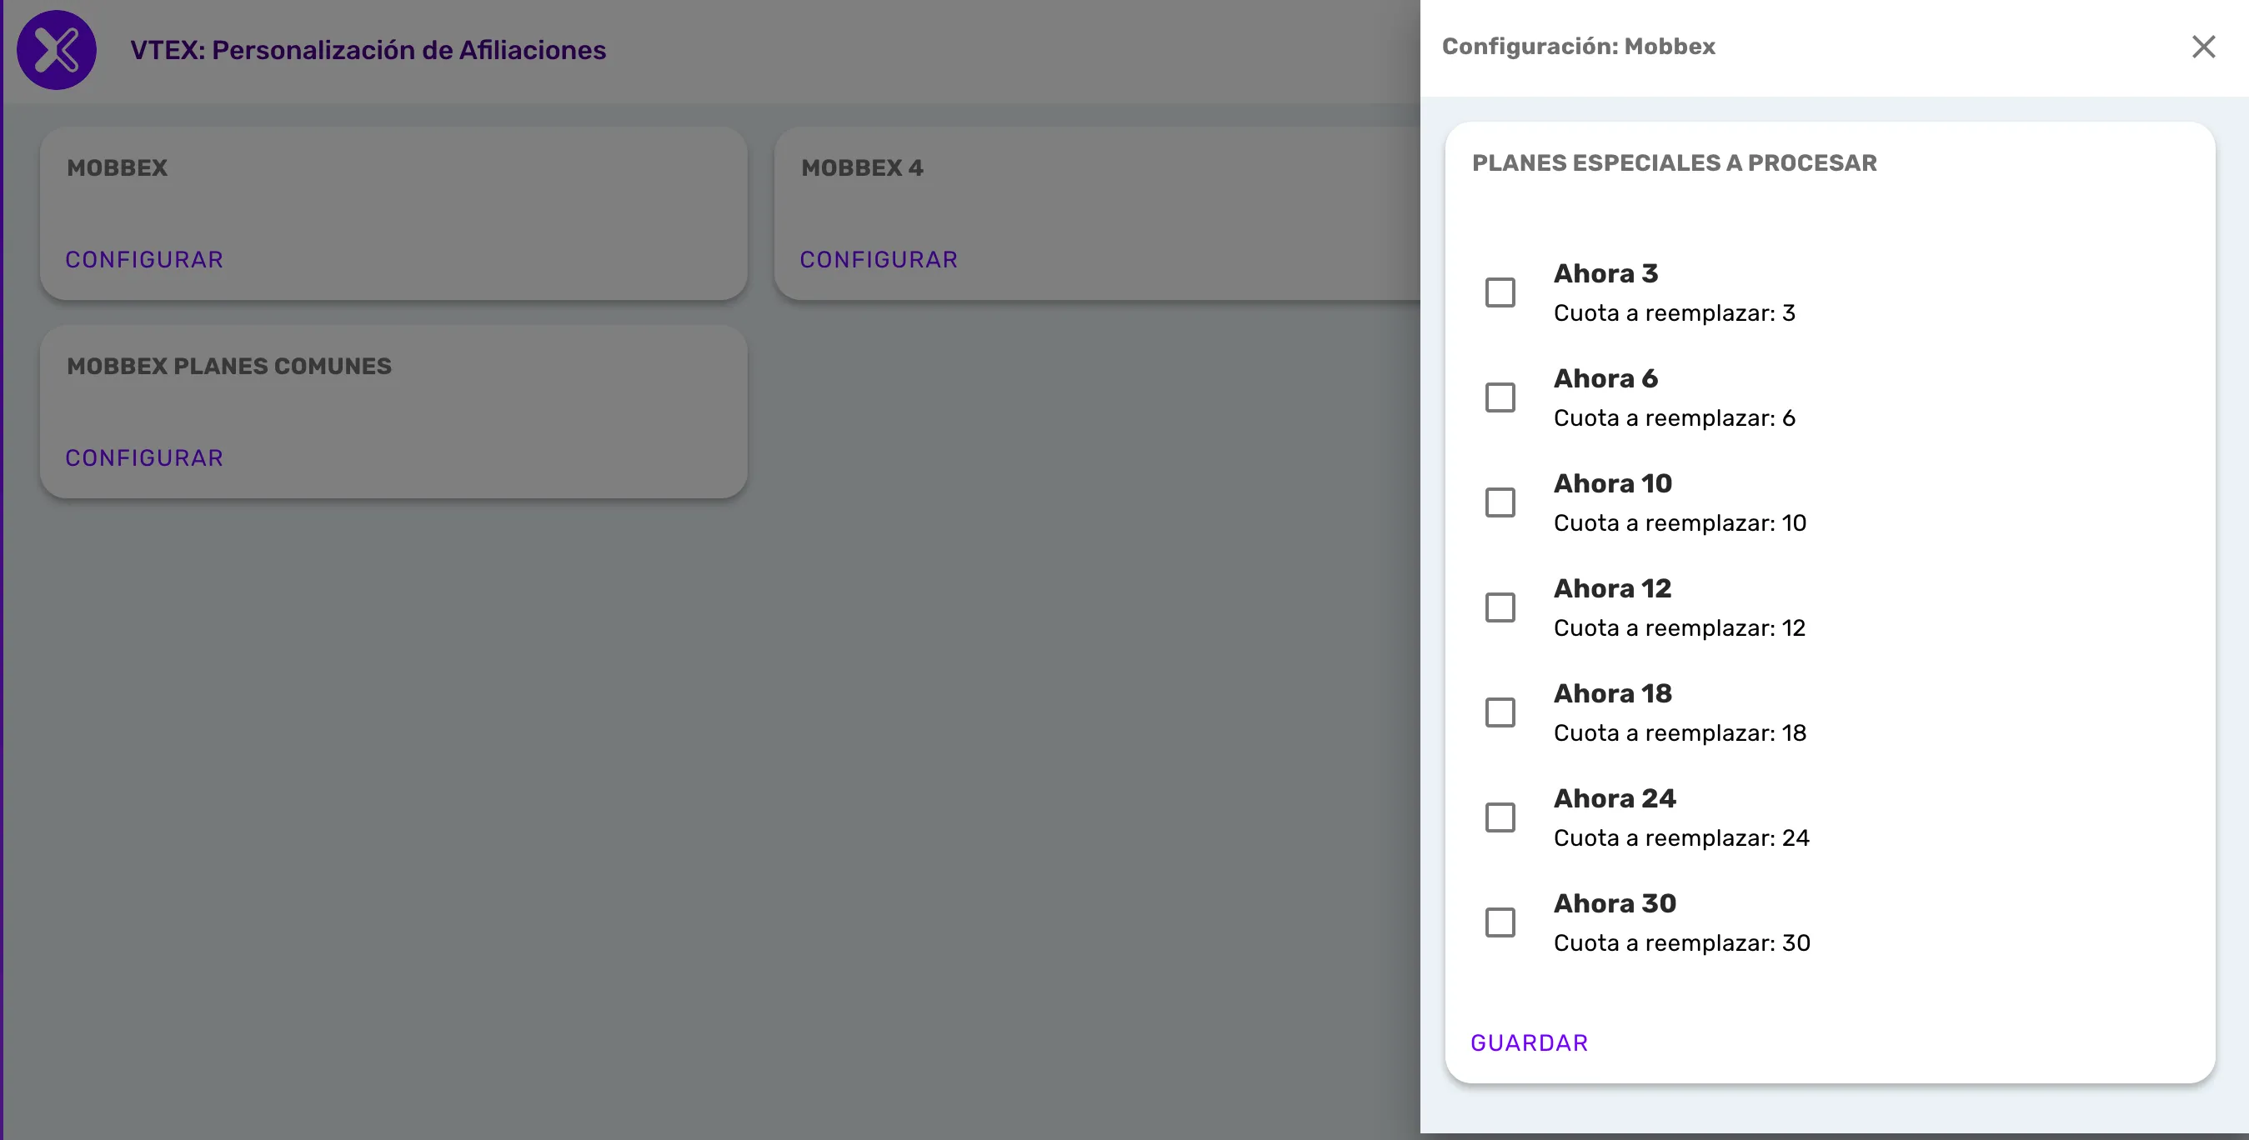The image size is (2249, 1140).
Task: Click the 'Cuota a reemplazar: 24' text
Action: [1680, 838]
